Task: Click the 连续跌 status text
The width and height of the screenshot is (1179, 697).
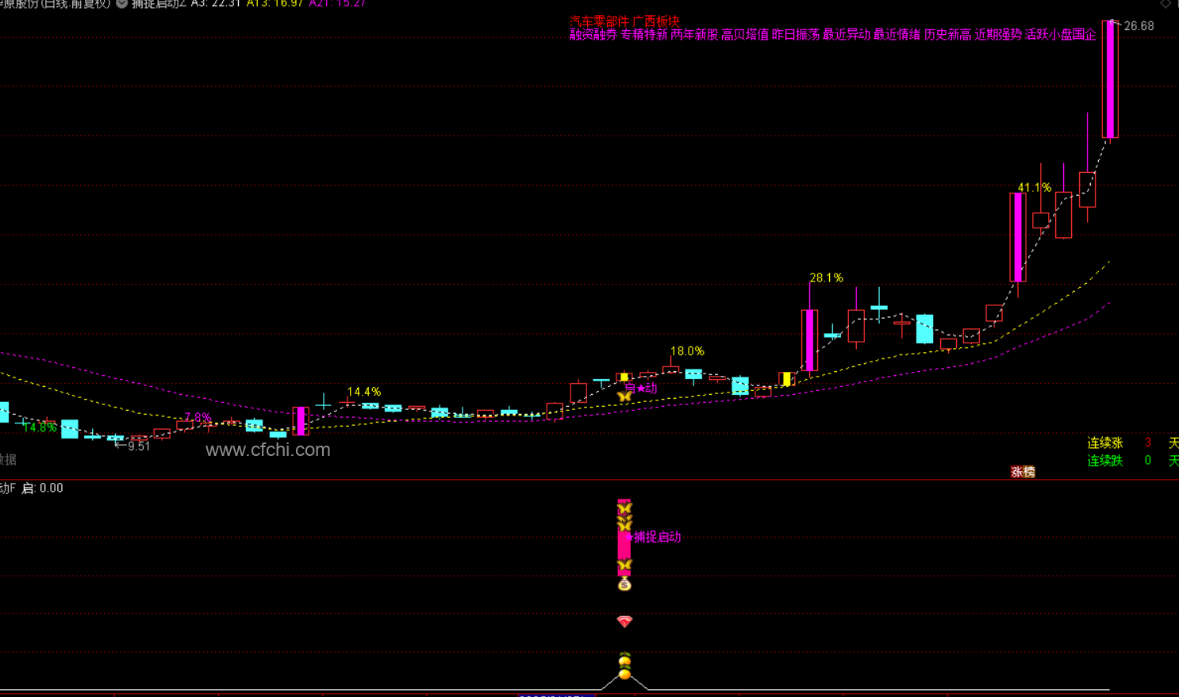Action: (x=1105, y=460)
